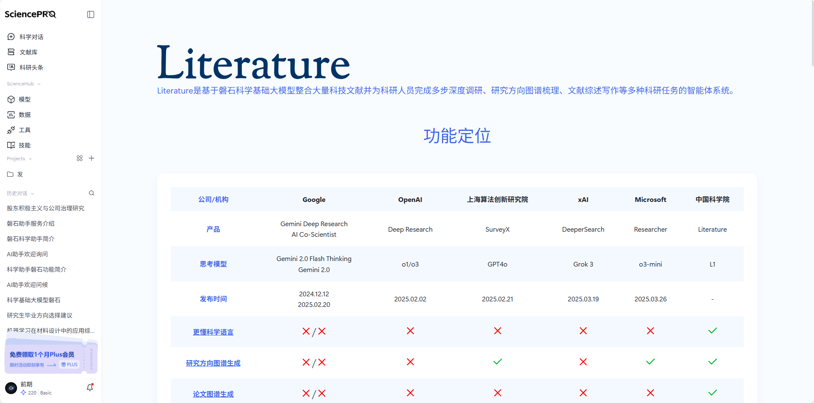Open 磐石科学助手简介 conversation
The width and height of the screenshot is (814, 403).
31,239
